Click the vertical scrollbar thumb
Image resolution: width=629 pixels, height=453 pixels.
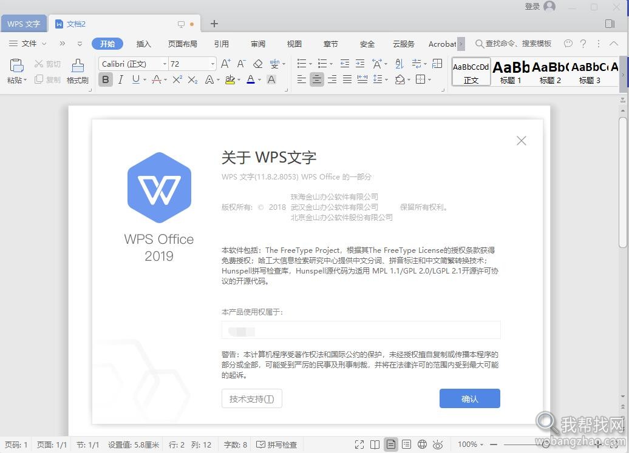click(622, 183)
